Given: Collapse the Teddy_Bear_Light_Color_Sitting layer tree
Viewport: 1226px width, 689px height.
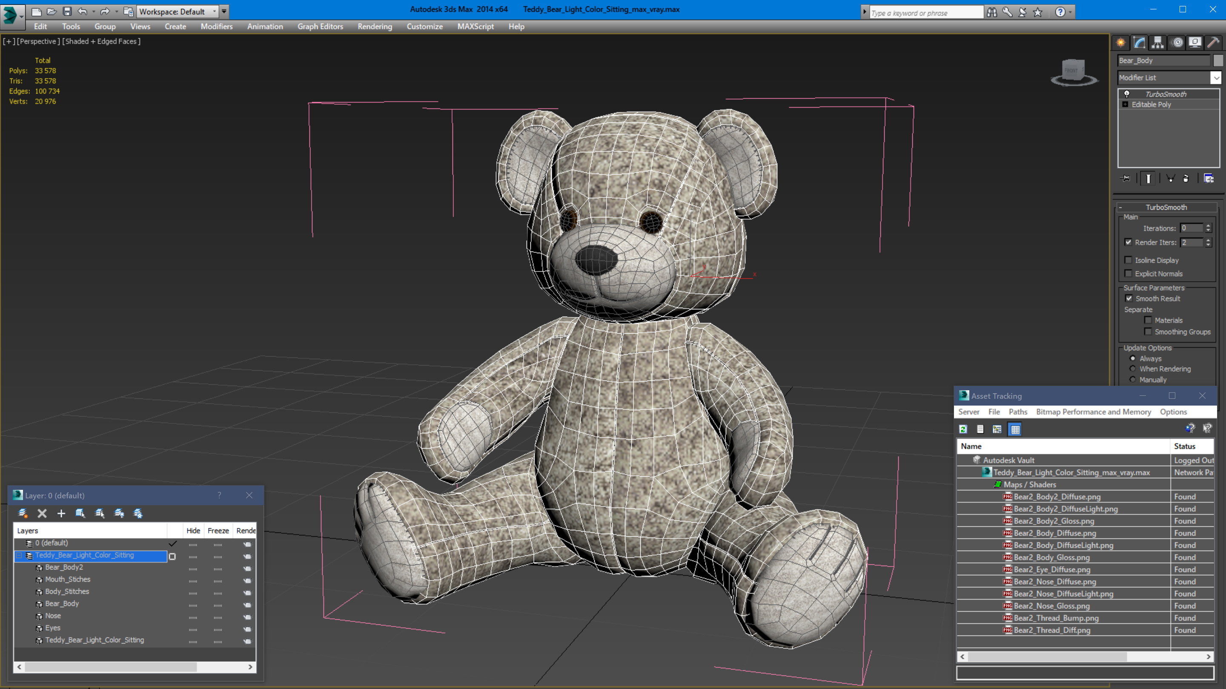Looking at the screenshot, I should [x=20, y=555].
